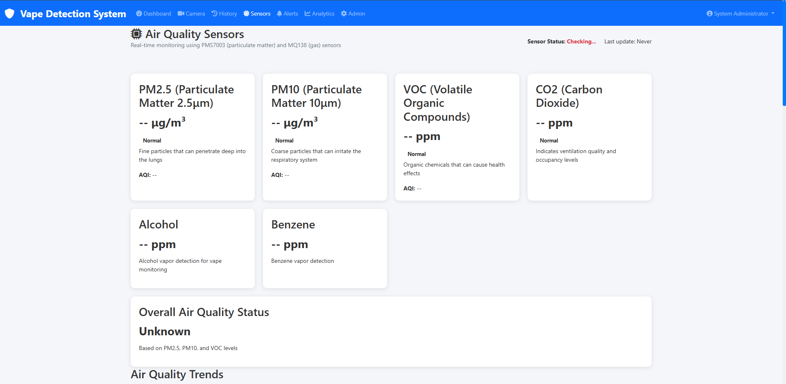This screenshot has height=384, width=786.
Task: Click the Dashboard gauge icon
Action: pyautogui.click(x=139, y=14)
